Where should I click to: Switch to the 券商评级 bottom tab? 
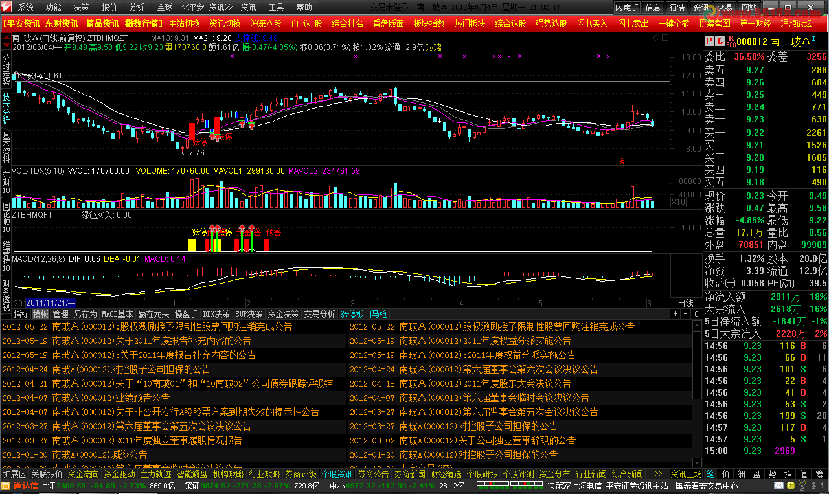[301, 475]
